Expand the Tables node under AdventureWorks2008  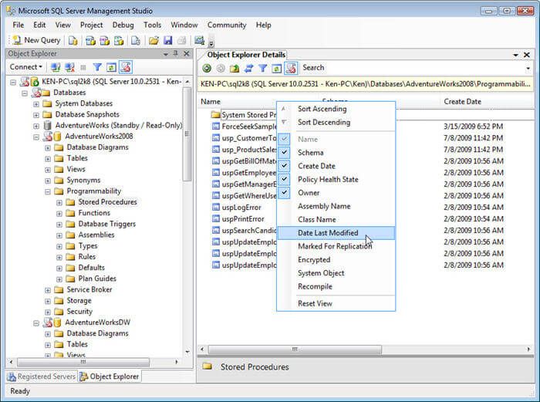pos(48,158)
